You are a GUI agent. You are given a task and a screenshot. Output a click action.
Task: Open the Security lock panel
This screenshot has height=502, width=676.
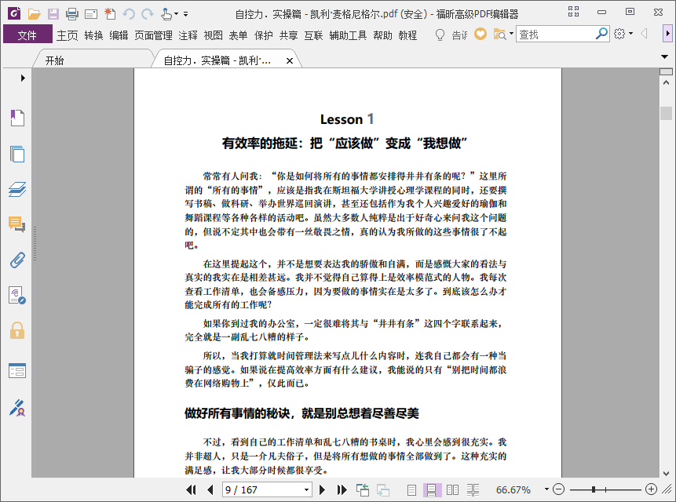(x=17, y=330)
